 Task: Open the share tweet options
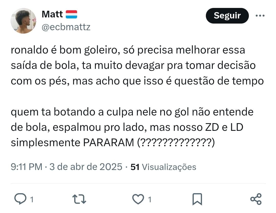coord(256,199)
